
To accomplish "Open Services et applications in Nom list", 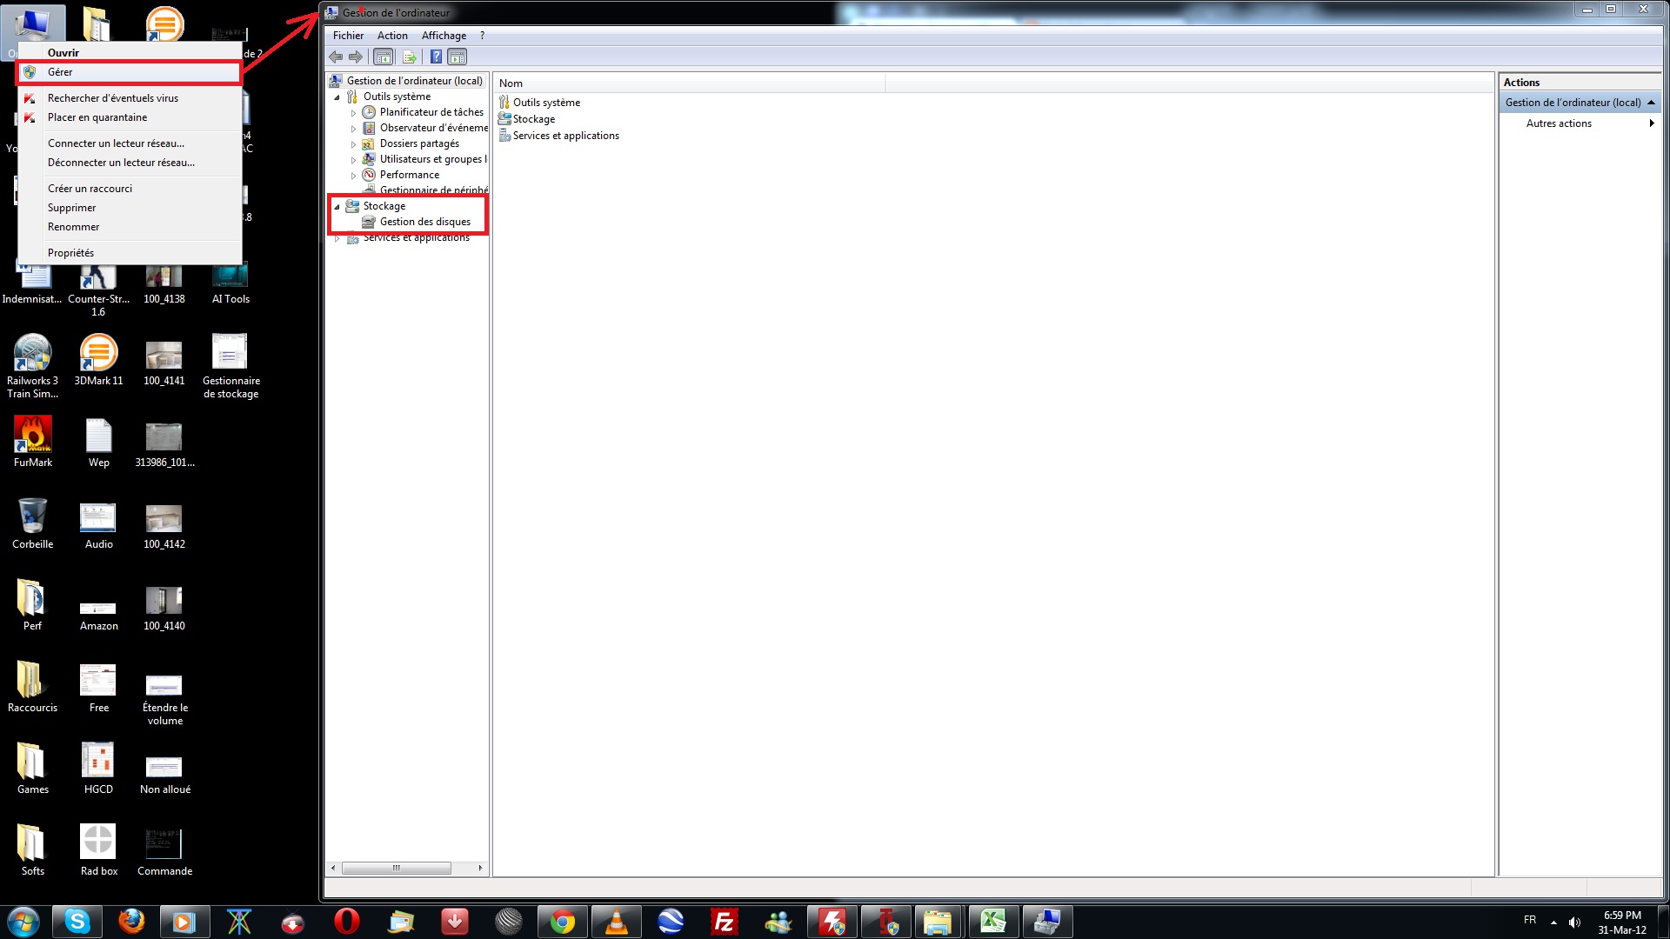I will click(565, 136).
